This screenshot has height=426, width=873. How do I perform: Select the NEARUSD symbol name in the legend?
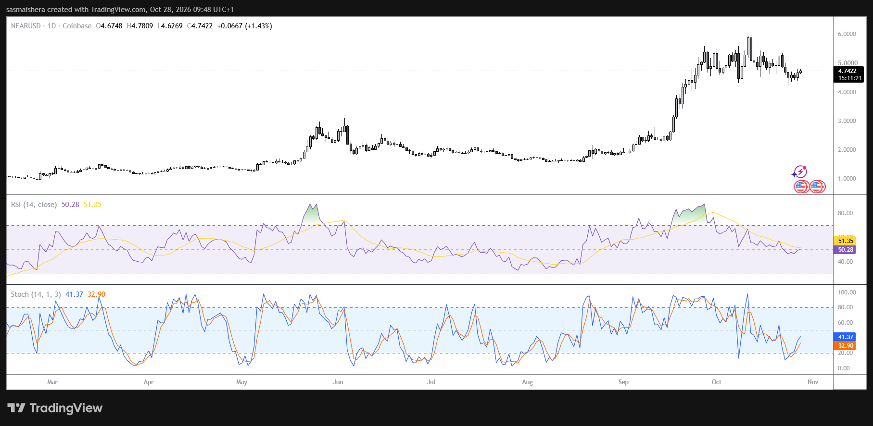(26, 26)
